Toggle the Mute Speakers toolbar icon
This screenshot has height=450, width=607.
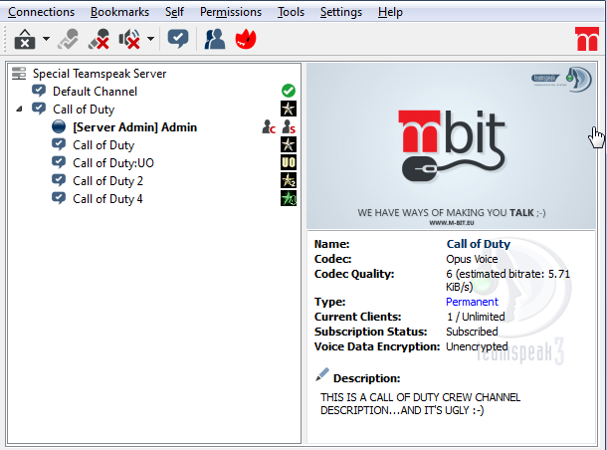pos(129,39)
